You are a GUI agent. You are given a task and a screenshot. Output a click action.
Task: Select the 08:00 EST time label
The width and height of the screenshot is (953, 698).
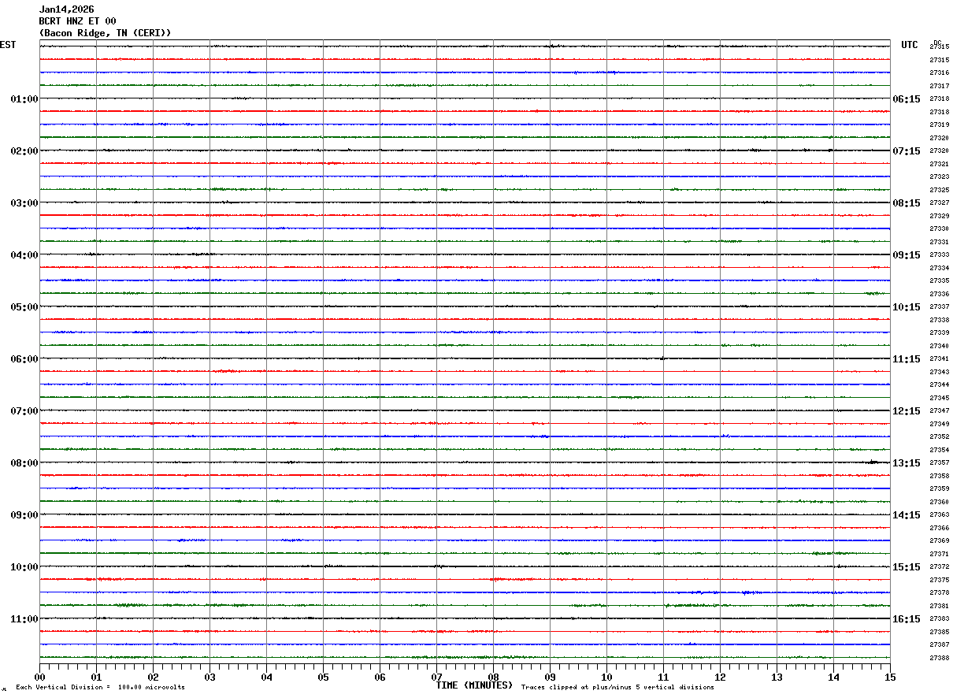(x=24, y=463)
